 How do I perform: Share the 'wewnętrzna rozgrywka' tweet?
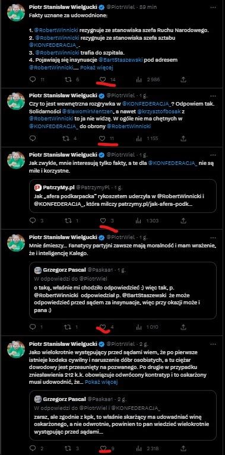click(x=183, y=138)
